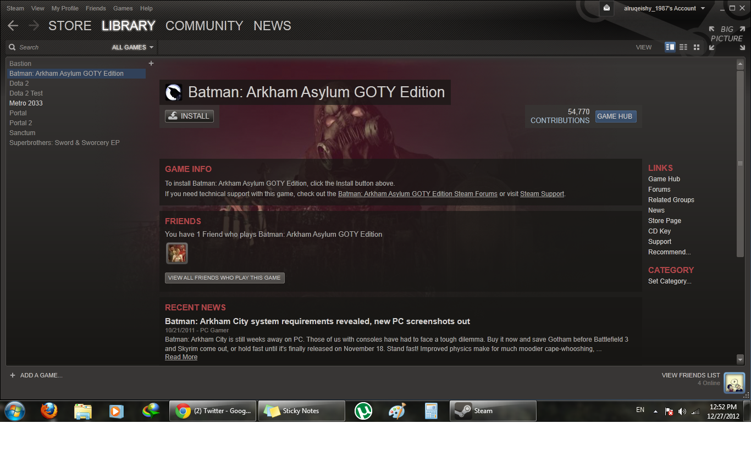Click the Action Center flag icon
This screenshot has width=751, height=462.
point(669,411)
